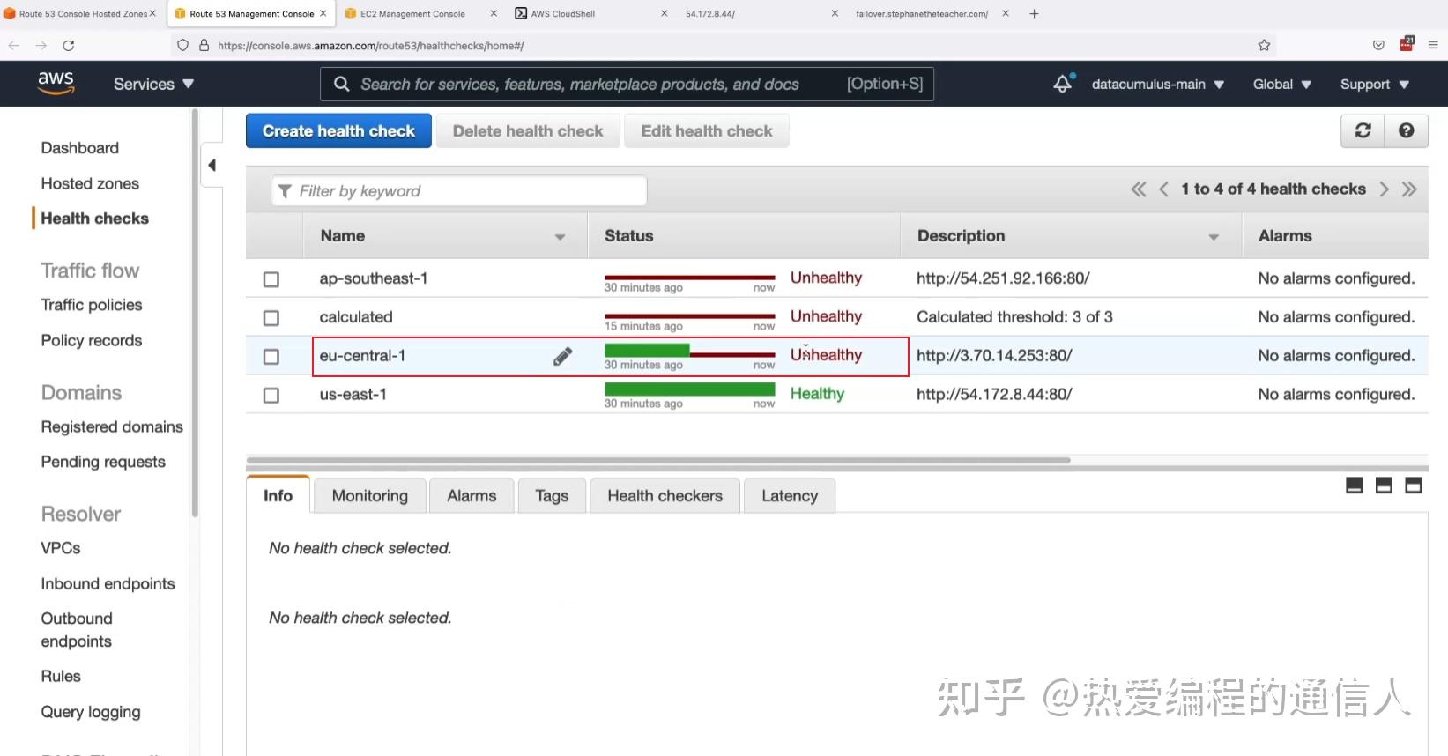This screenshot has height=756, width=1448.
Task: Go to previous page of health checks
Action: (x=1163, y=189)
